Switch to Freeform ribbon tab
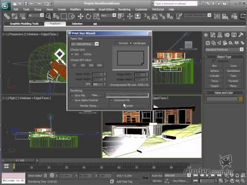Image resolution: width=247 pixels, height=185 pixels. pyautogui.click(x=55, y=24)
